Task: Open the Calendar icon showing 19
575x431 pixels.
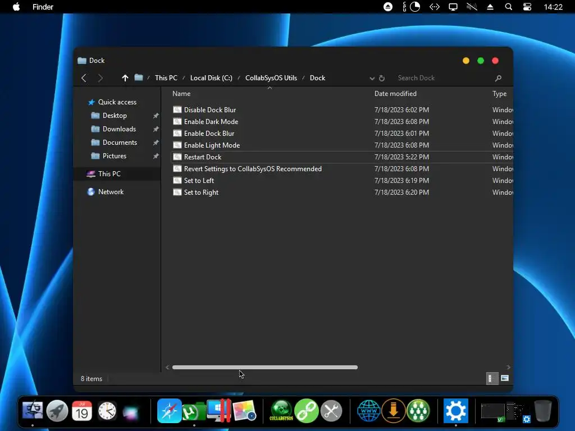Action: (82, 410)
